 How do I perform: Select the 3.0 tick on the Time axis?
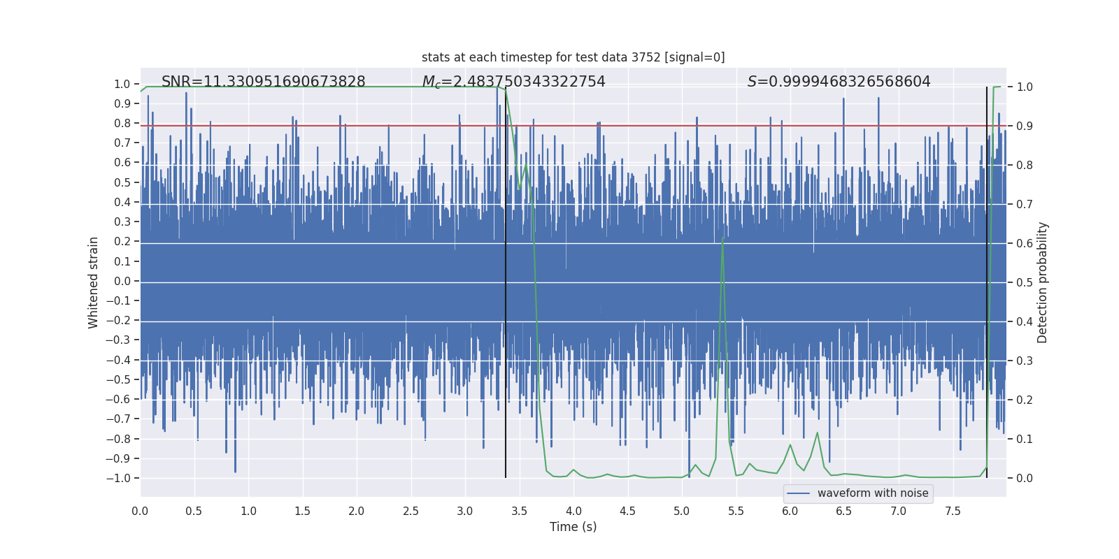465,511
